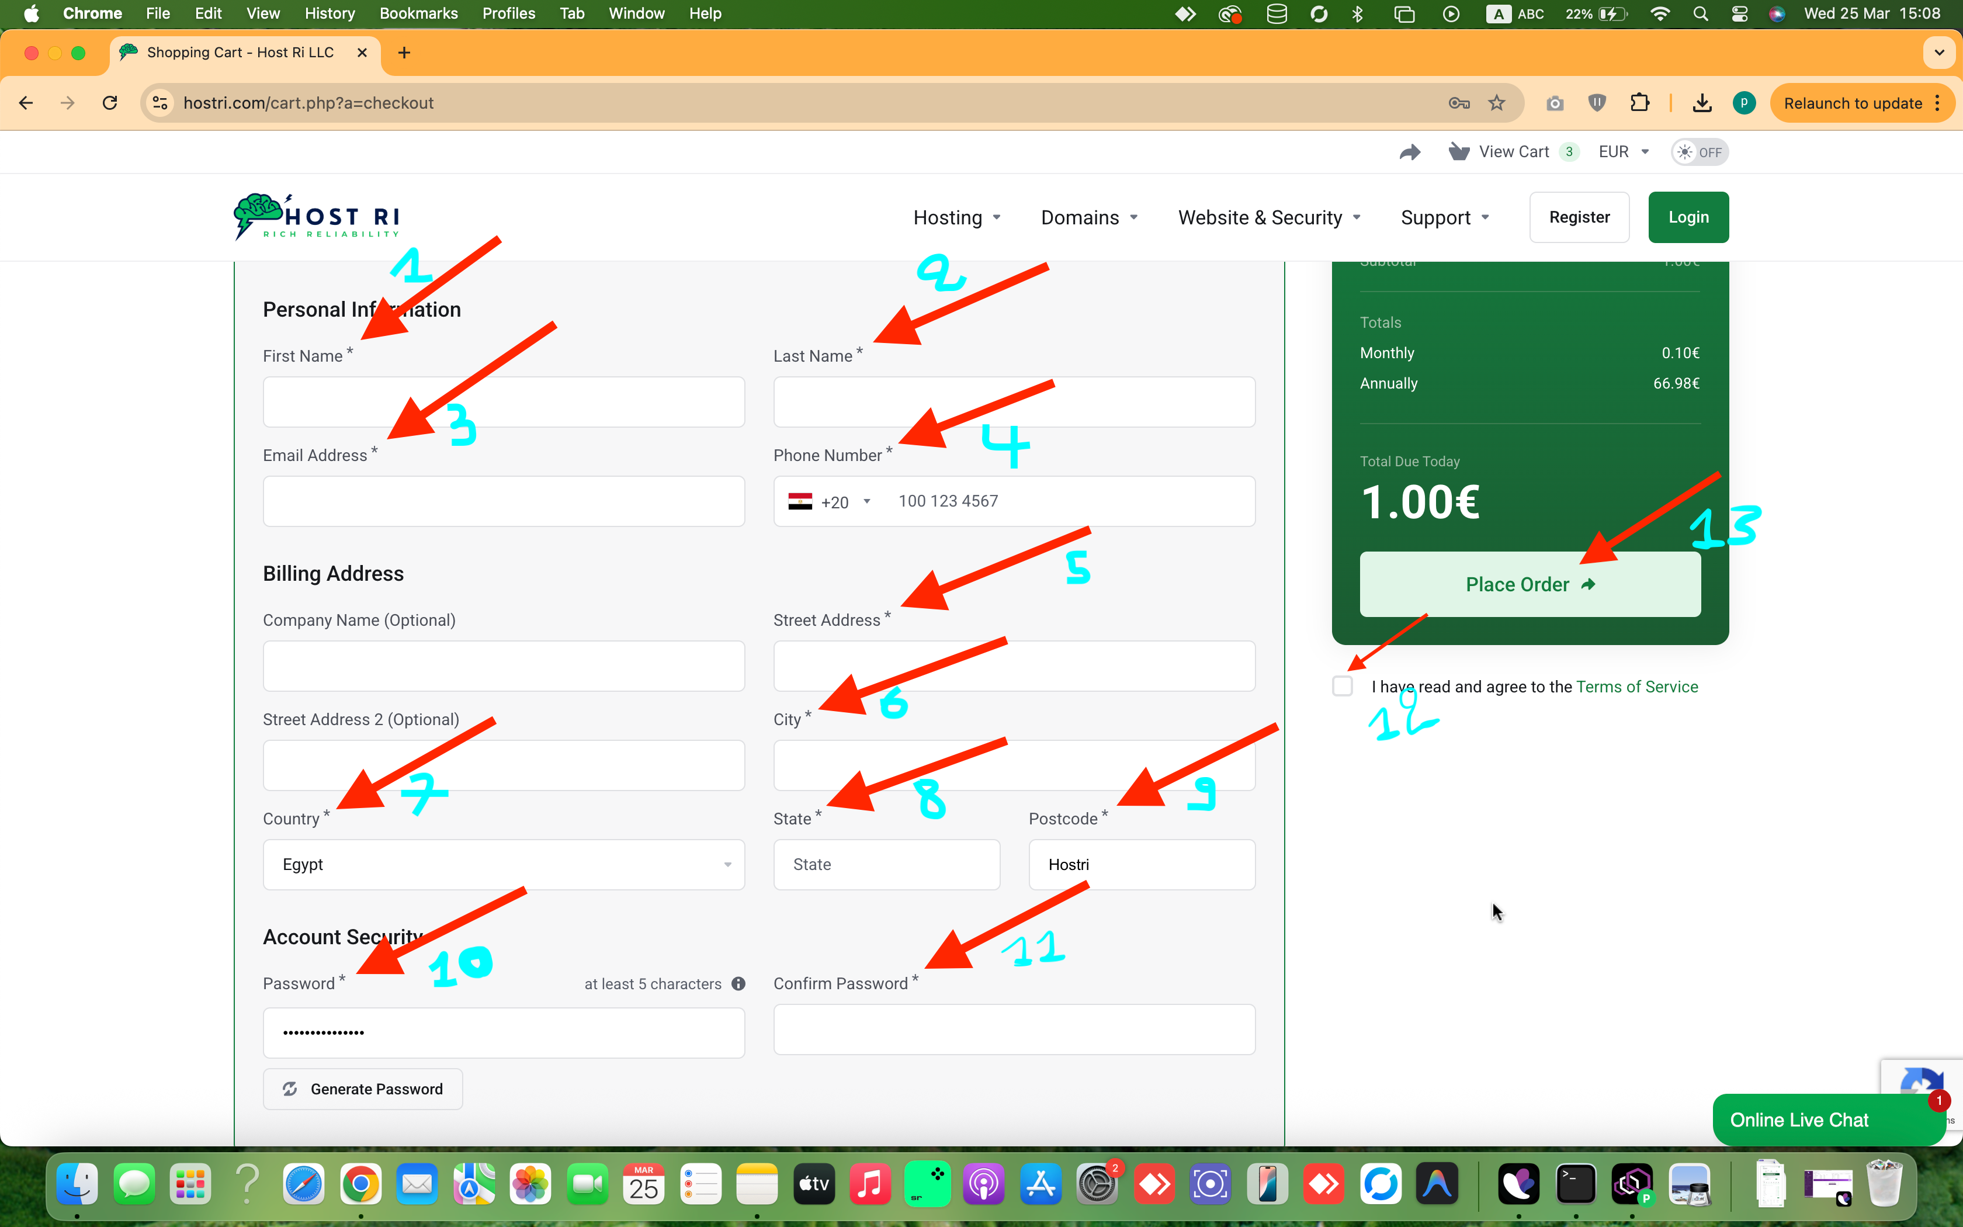Click the share arrow icon beside View Cart
The image size is (1963, 1227).
pos(1410,152)
